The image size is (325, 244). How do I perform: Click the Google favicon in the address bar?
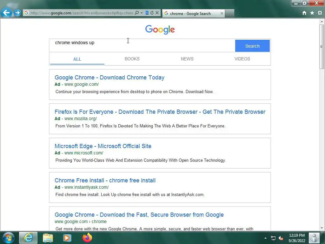pyautogui.click(x=26, y=13)
